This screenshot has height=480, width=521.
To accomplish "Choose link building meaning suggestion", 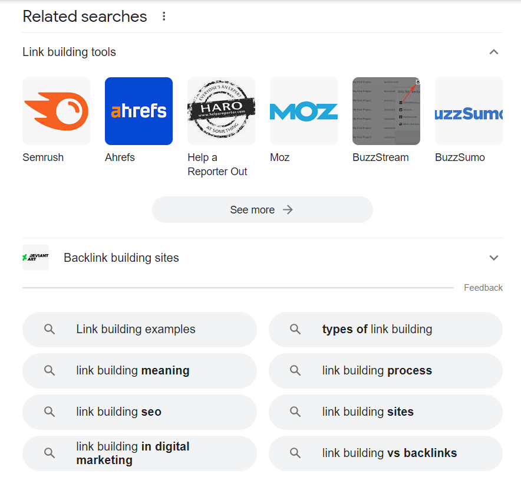I will [x=140, y=371].
